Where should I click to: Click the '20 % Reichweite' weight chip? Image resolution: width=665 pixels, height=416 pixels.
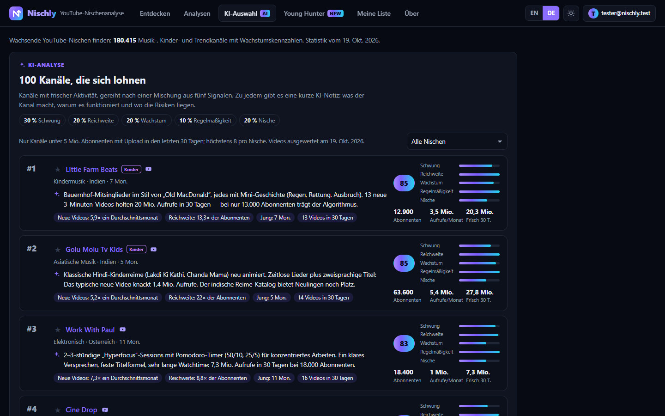(93, 121)
